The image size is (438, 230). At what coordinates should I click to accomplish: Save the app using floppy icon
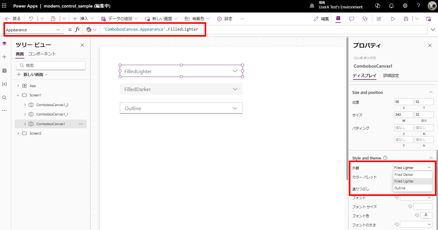[x=406, y=19]
